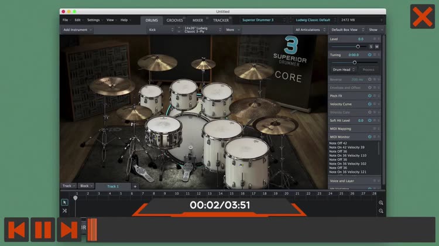Screen dimensions: 439x246
Task: Open the Pitch FX section menu icon
Action: pyautogui.click(x=375, y=96)
